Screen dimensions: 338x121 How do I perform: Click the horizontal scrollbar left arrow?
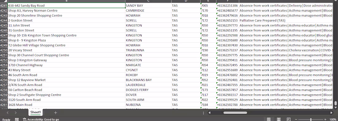(x=209, y=113)
